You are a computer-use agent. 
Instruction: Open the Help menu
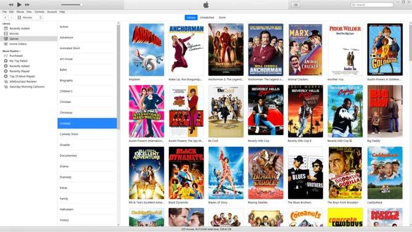coord(62,12)
